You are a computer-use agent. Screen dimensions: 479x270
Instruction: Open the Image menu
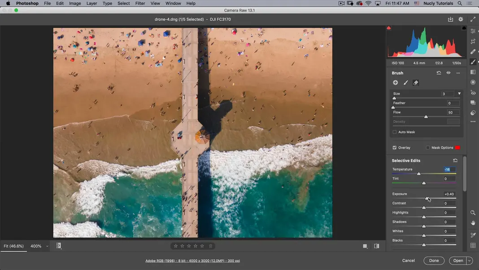coord(75,3)
